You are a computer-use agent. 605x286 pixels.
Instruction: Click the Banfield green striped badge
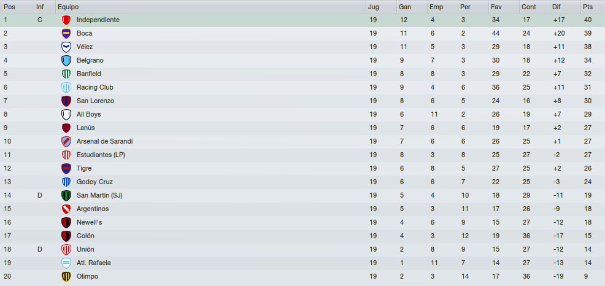(x=66, y=74)
